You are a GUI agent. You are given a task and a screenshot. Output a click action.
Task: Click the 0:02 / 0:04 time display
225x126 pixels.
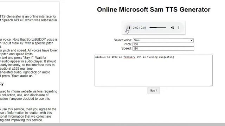(139, 28)
